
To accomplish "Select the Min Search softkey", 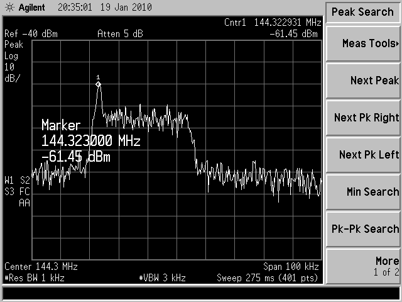I will coord(363,192).
